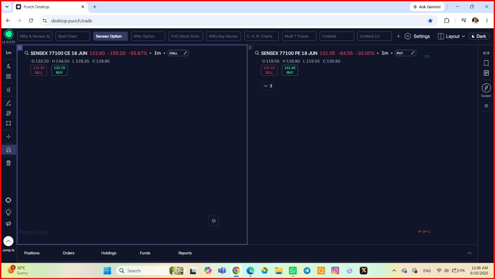This screenshot has height=279, width=495.
Task: Open the bookmark icon in right sidebar
Action: click(x=486, y=63)
